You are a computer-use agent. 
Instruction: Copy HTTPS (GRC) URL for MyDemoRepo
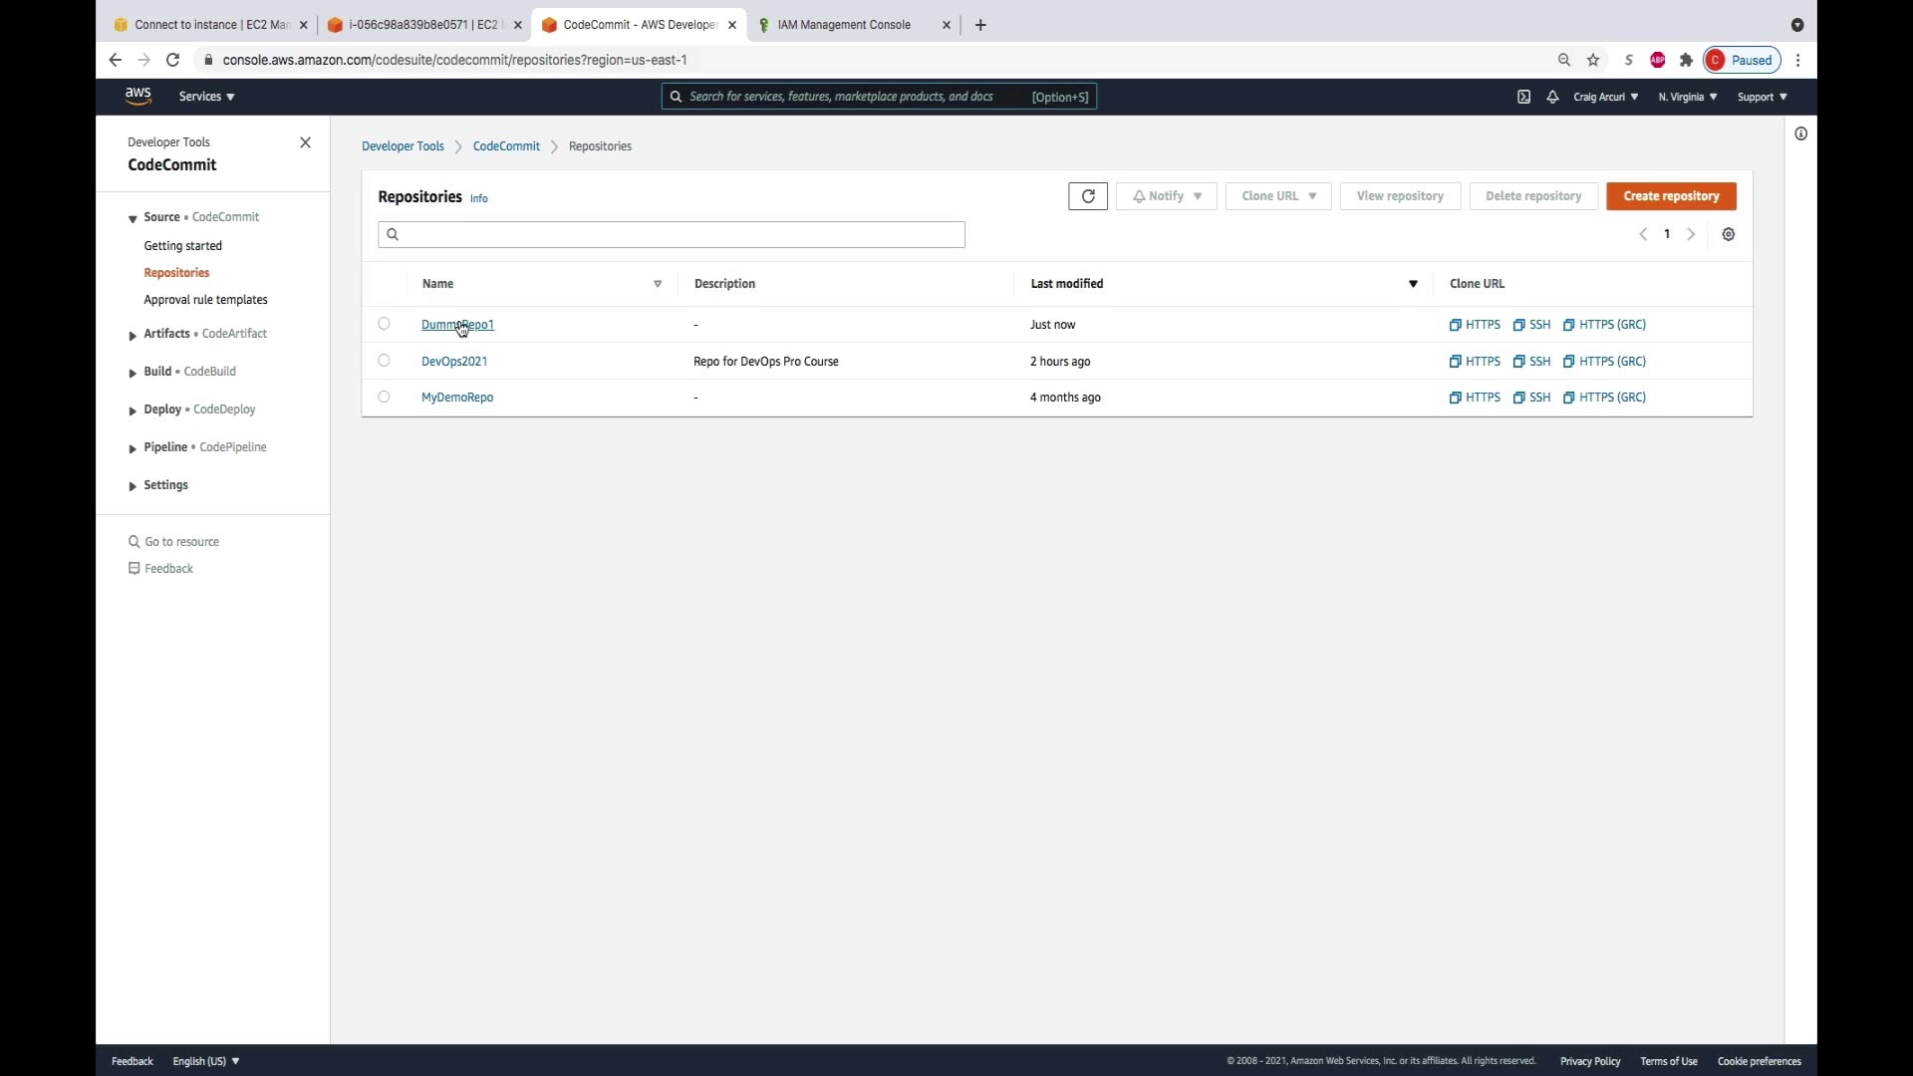1604,398
